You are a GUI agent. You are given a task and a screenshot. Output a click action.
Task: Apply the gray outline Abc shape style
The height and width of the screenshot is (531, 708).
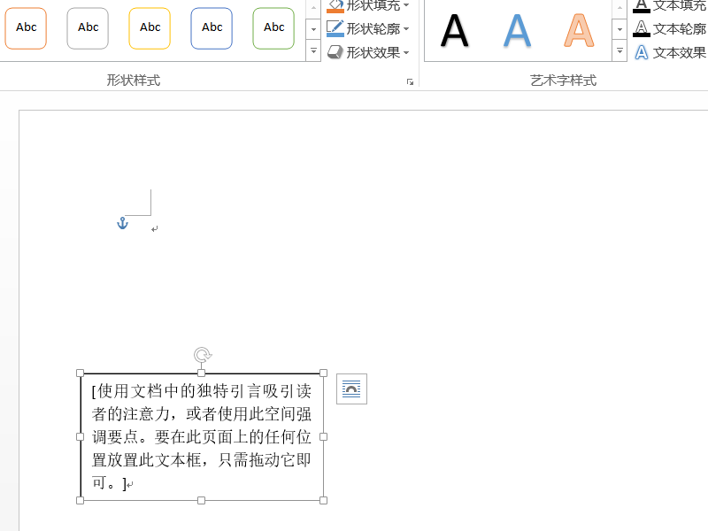coord(88,28)
